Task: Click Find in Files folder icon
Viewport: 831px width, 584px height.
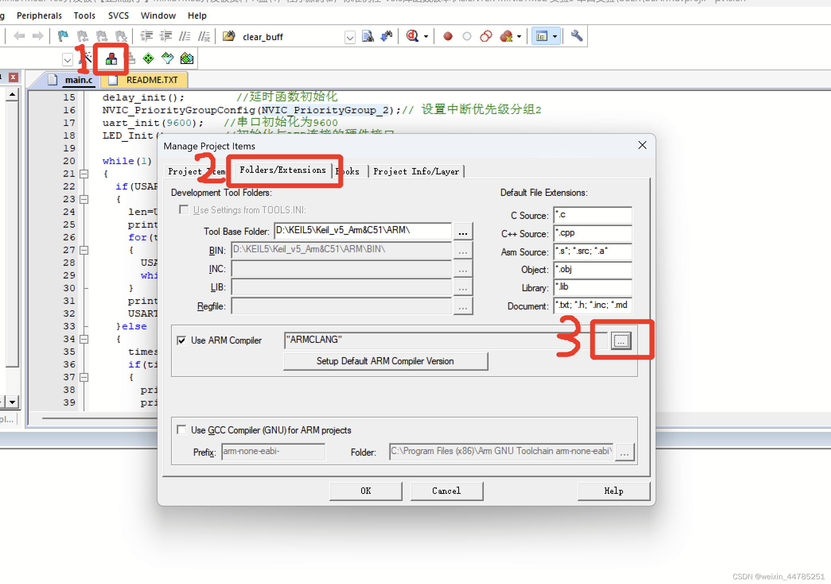Action: coord(229,37)
